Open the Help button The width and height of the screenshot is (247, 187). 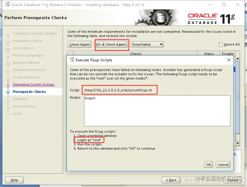[x=14, y=180]
